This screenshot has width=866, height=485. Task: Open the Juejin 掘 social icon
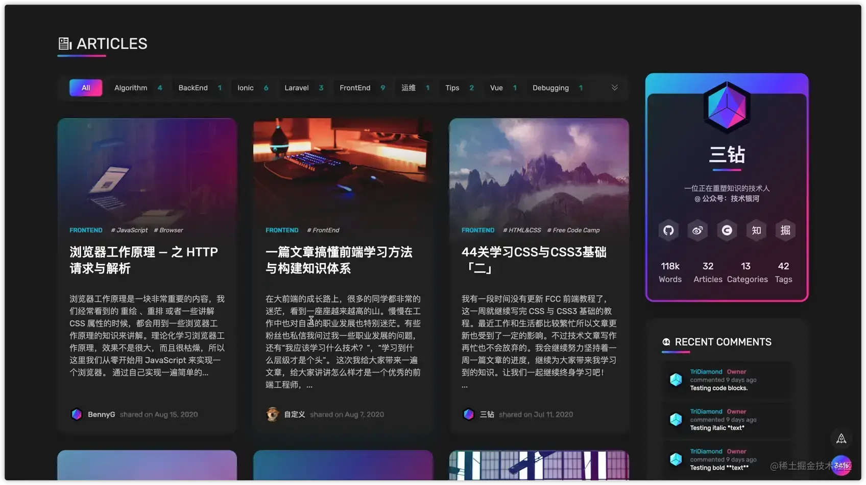785,230
